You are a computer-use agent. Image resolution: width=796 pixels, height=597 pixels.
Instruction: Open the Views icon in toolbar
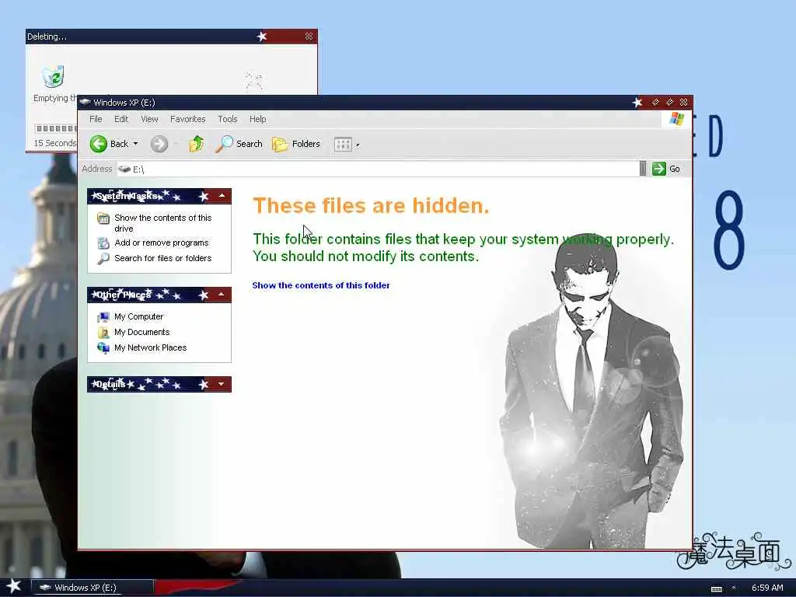tap(343, 144)
